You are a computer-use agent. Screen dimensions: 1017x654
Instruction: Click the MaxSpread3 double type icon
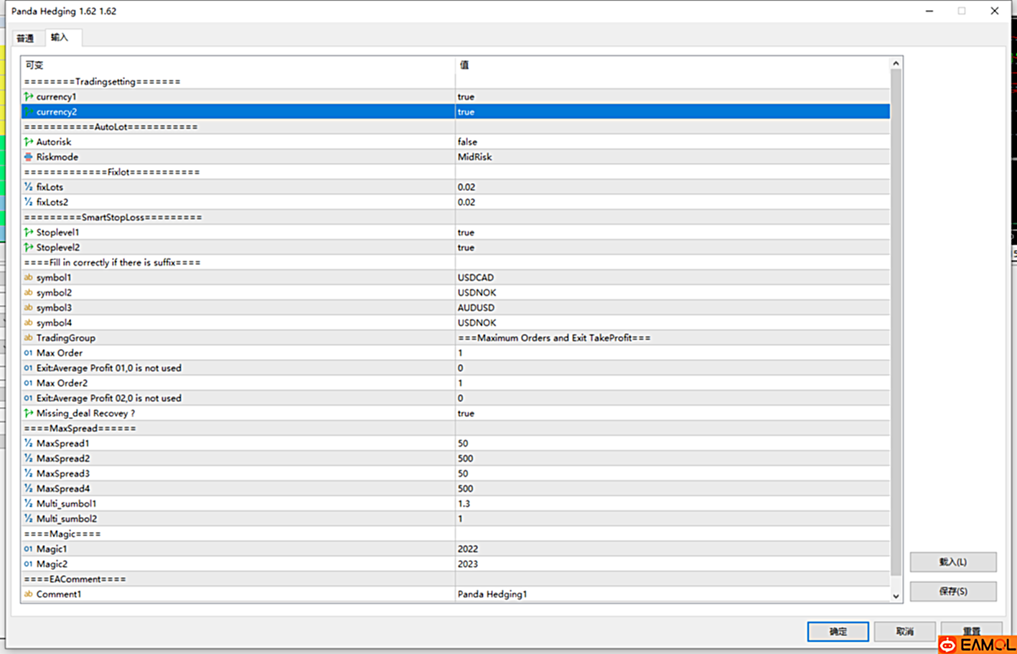29,473
